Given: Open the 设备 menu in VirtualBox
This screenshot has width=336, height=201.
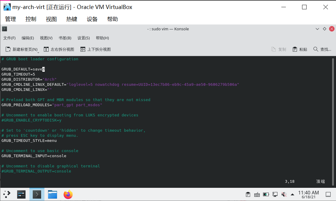Looking at the screenshot, I should (x=92, y=19).
